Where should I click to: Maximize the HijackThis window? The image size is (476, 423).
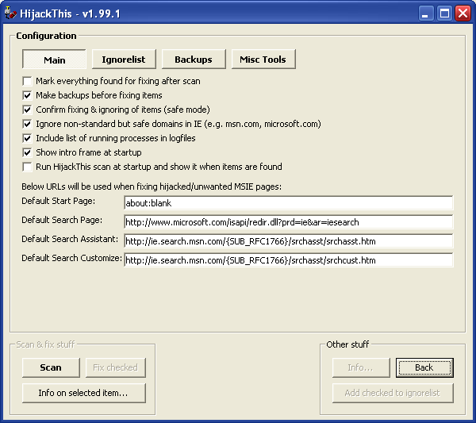[444, 13]
